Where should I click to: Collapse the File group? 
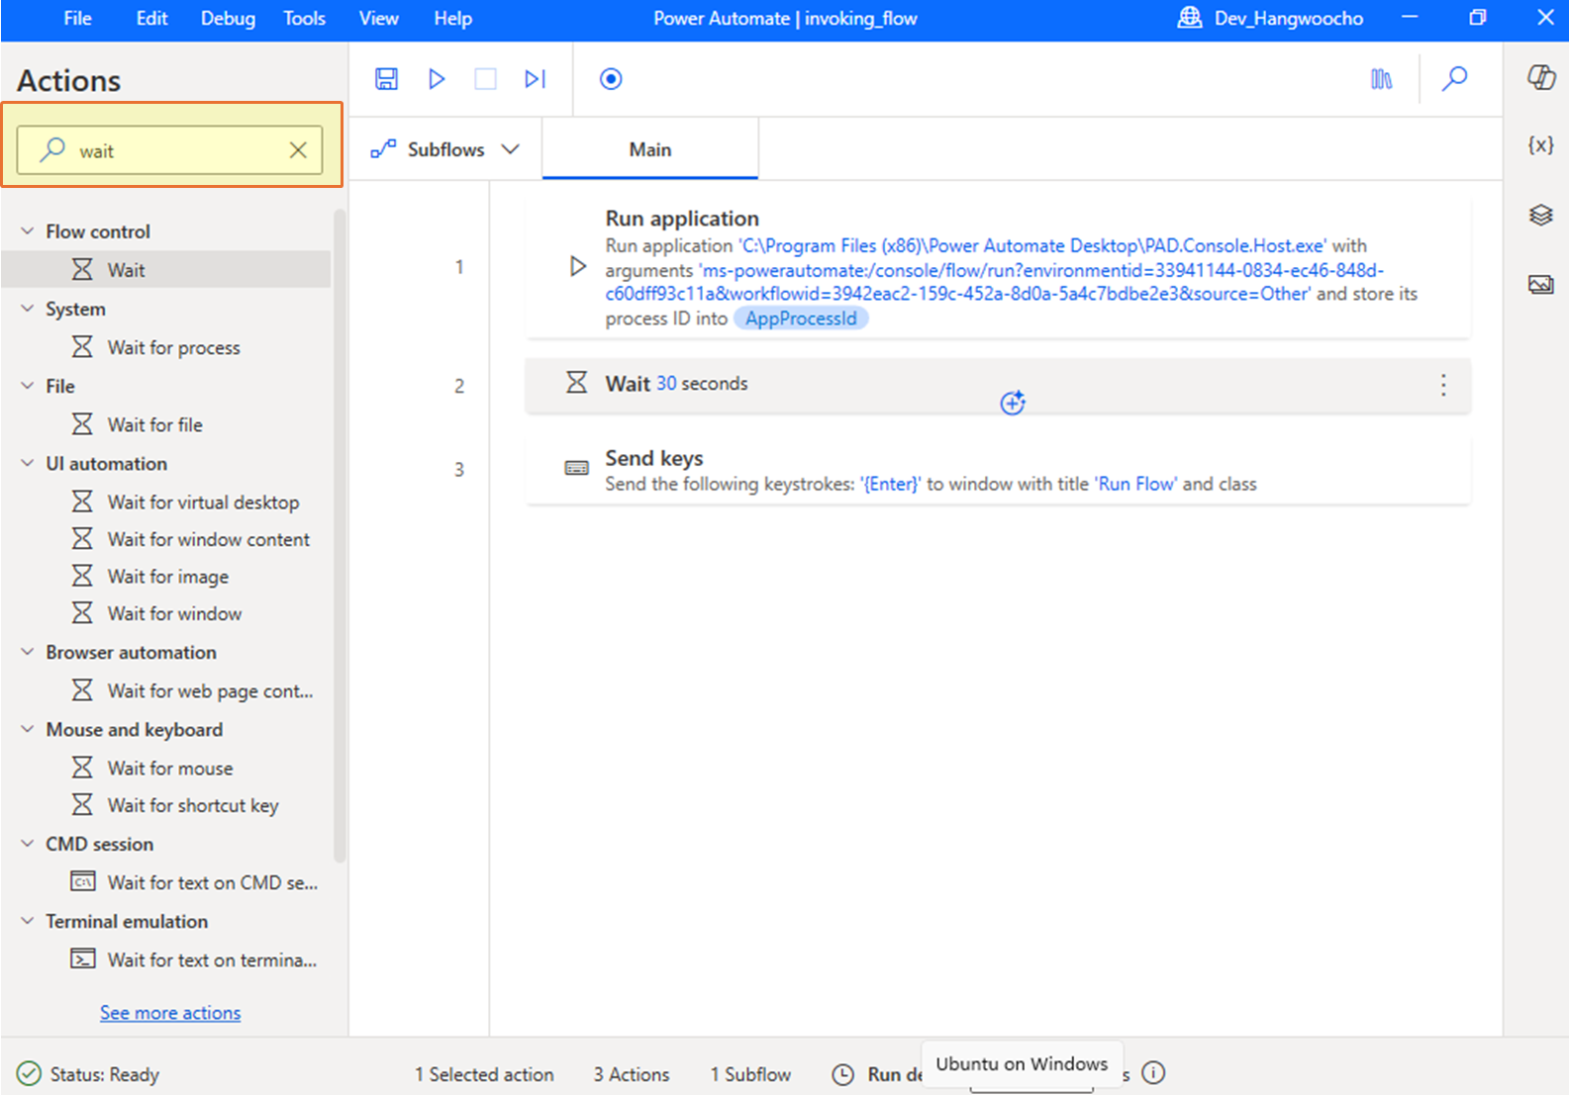coord(28,386)
